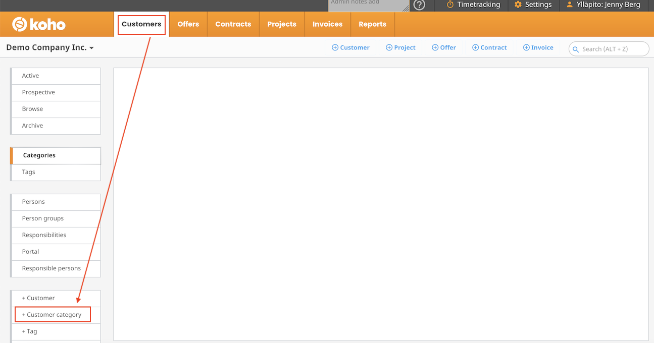
Task: Open Settings from the top bar
Action: click(x=533, y=5)
